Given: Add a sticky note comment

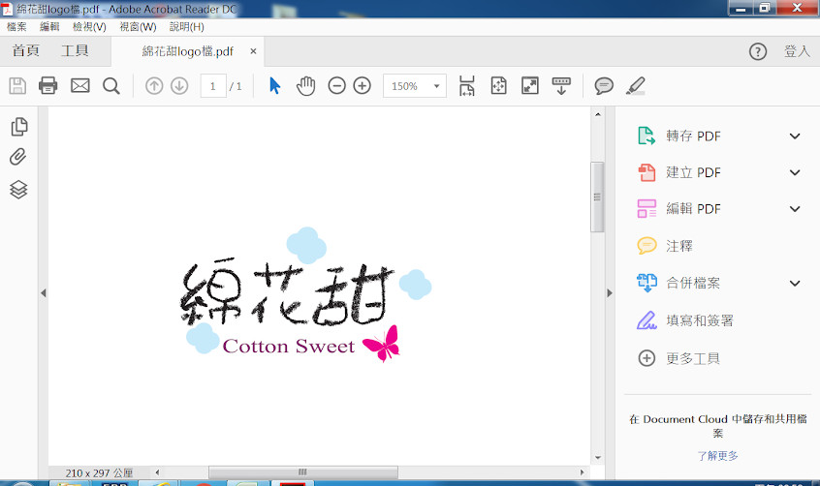Looking at the screenshot, I should click(604, 86).
